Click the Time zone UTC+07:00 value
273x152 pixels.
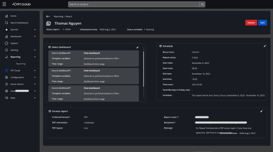coord(197,85)
